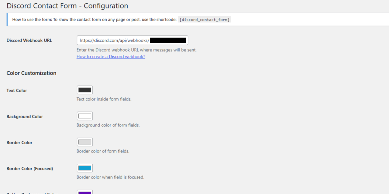This screenshot has width=389, height=194.
Task: Click the 'Color Customization' section heading
Action: coord(31,73)
